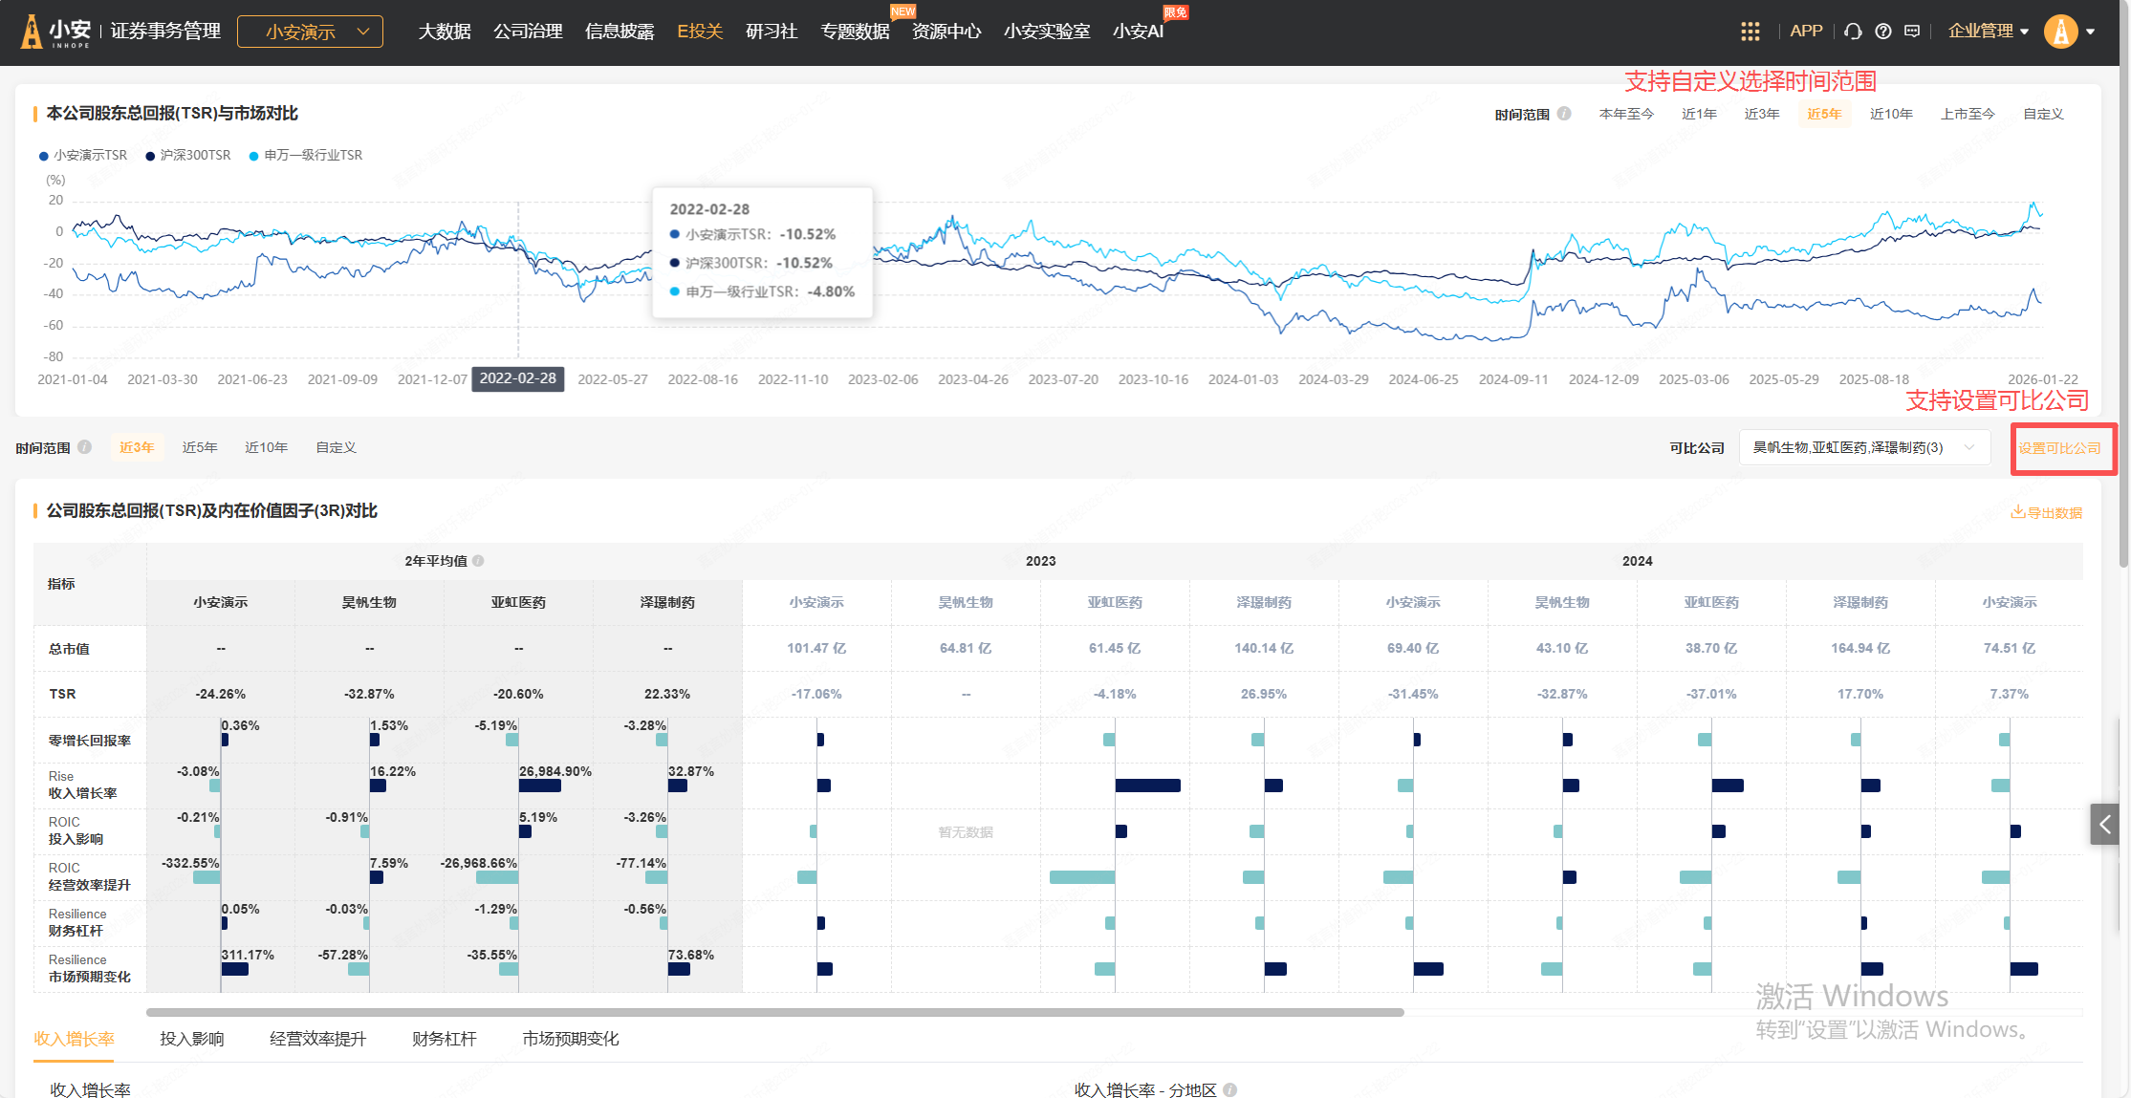This screenshot has height=1098, width=2131.
Task: Click the customer service headset icon
Action: tap(1853, 32)
